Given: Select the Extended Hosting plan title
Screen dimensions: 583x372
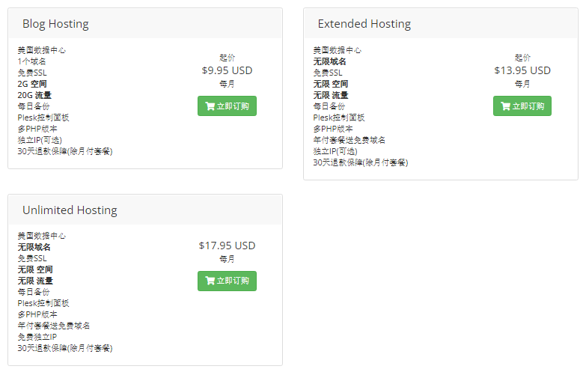Looking at the screenshot, I should point(364,24).
